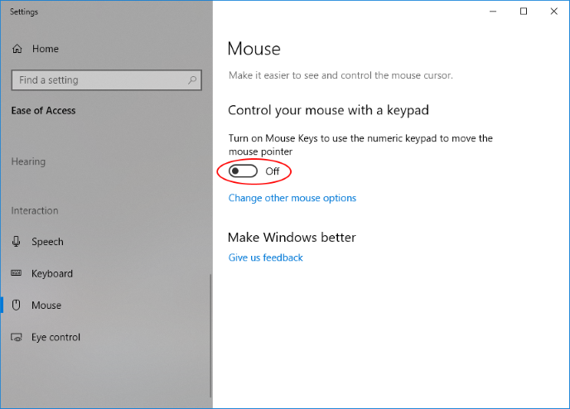The width and height of the screenshot is (570, 409).
Task: Click the Settings window title text
Action: click(x=24, y=12)
